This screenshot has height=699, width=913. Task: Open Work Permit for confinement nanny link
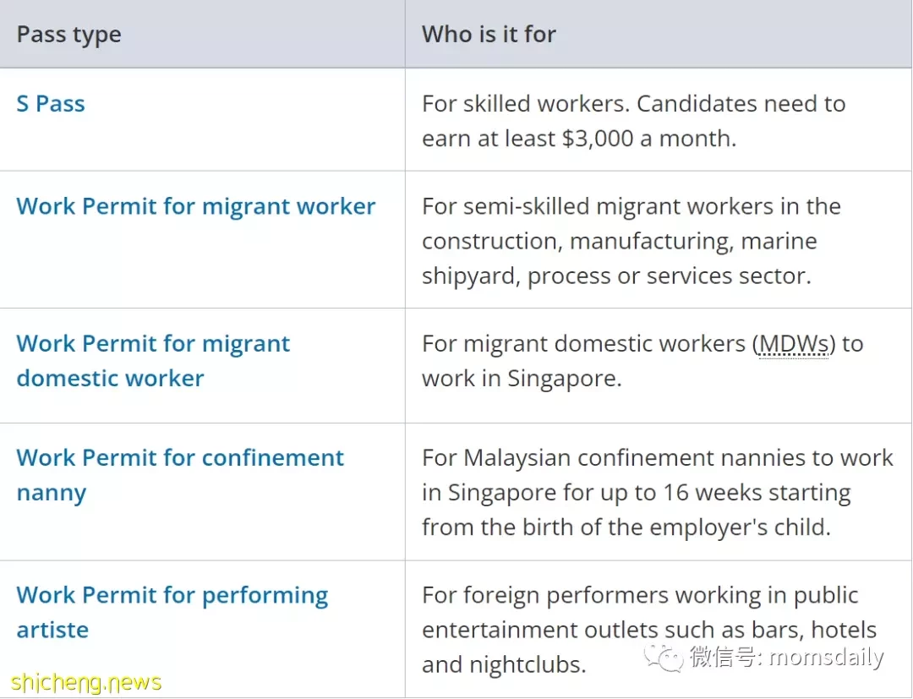tap(180, 475)
